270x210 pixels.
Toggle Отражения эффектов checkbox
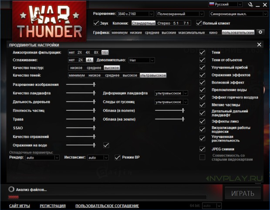[x=202, y=75]
